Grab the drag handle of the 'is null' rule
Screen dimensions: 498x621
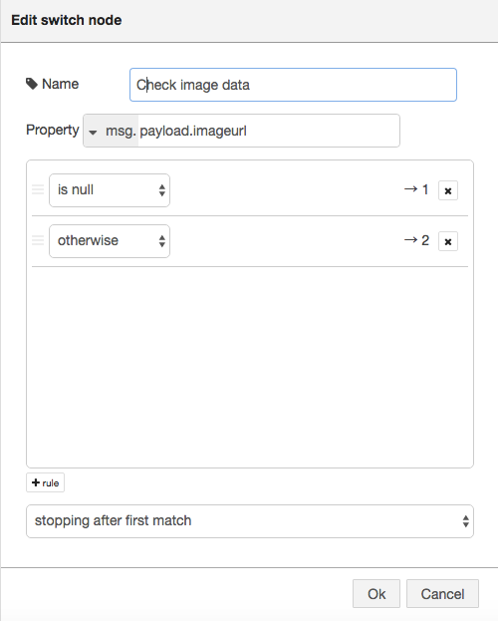point(38,189)
